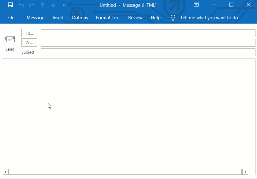
Task: Open the Options tab
Action: (80, 18)
